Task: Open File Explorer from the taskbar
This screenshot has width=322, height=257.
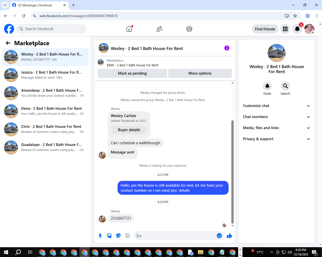Action: 201,252
